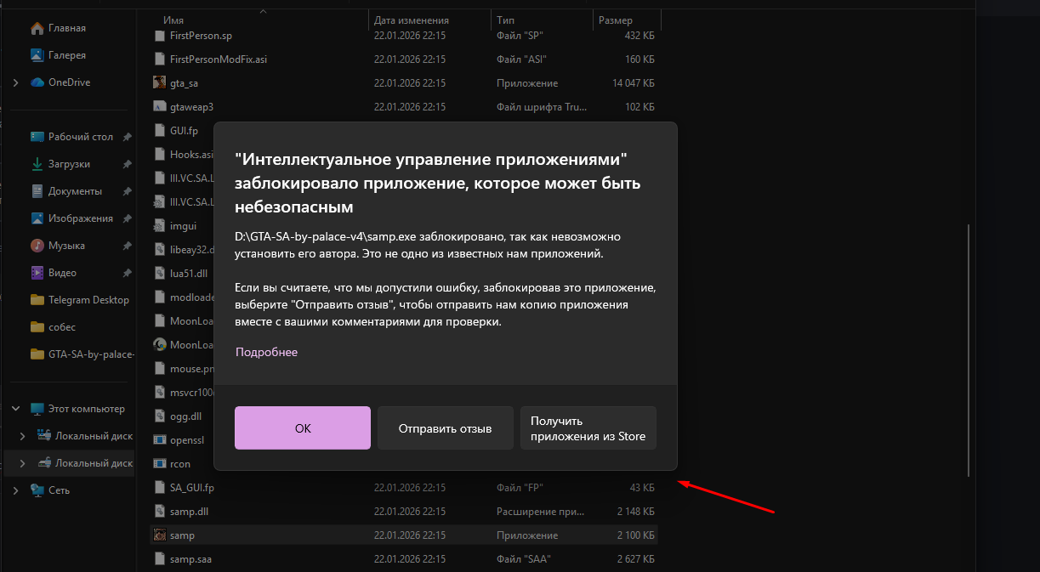Open the Telegram Desktop folder in sidebar
This screenshot has width=1040, height=572.
point(88,300)
